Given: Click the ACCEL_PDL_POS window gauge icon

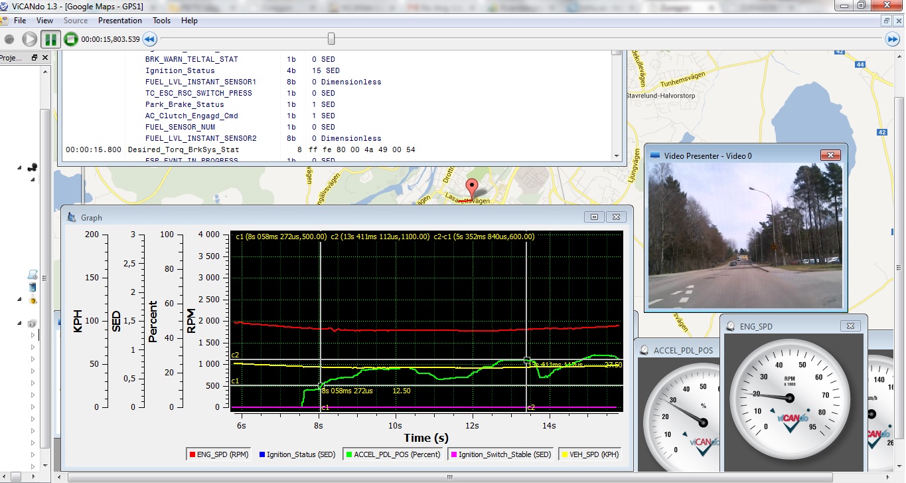Looking at the screenshot, I should tap(645, 350).
